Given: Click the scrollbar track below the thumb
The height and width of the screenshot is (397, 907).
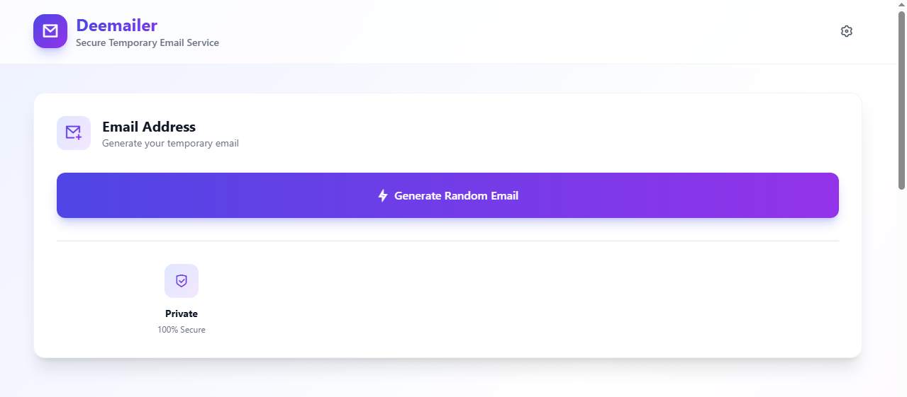Looking at the screenshot, I should [x=902, y=297].
